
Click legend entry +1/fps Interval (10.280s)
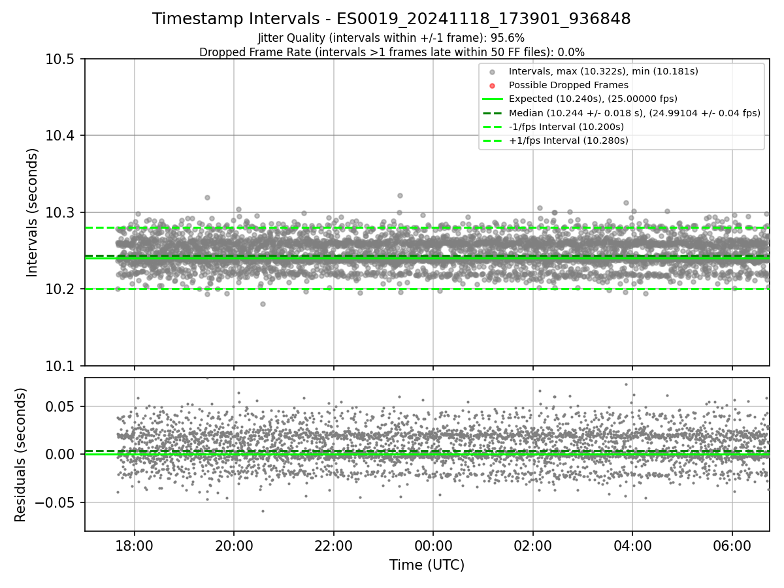tap(568, 140)
